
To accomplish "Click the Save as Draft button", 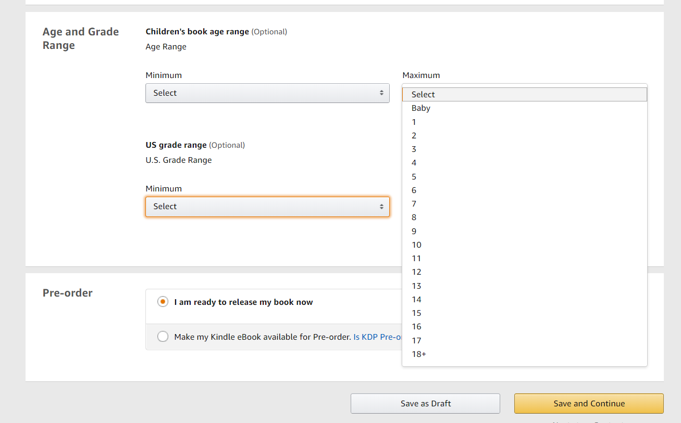I will pos(425,404).
